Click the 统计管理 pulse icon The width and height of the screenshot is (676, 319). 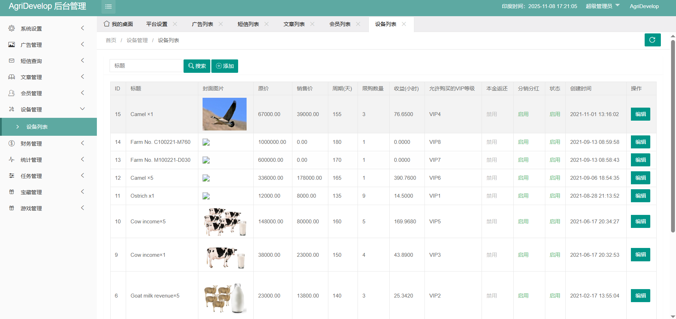point(12,160)
